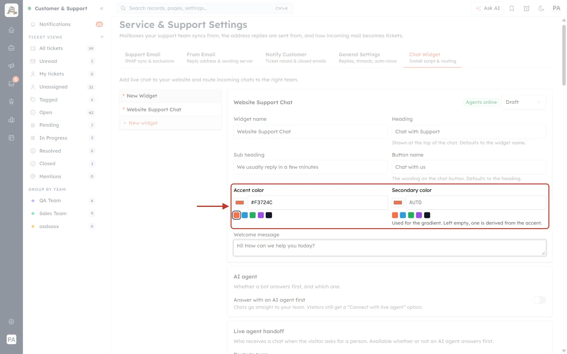Focus the search records field

point(205,8)
